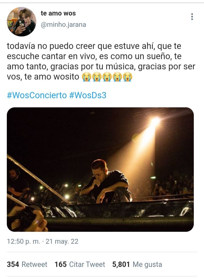
Task: Click the 21 may. 22 date
Action: click(x=62, y=242)
